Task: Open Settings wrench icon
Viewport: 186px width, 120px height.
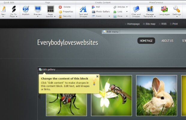Action: [177, 9]
